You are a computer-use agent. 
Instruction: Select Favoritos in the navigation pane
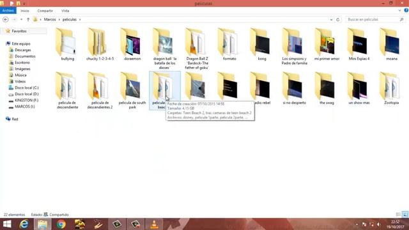(19, 31)
